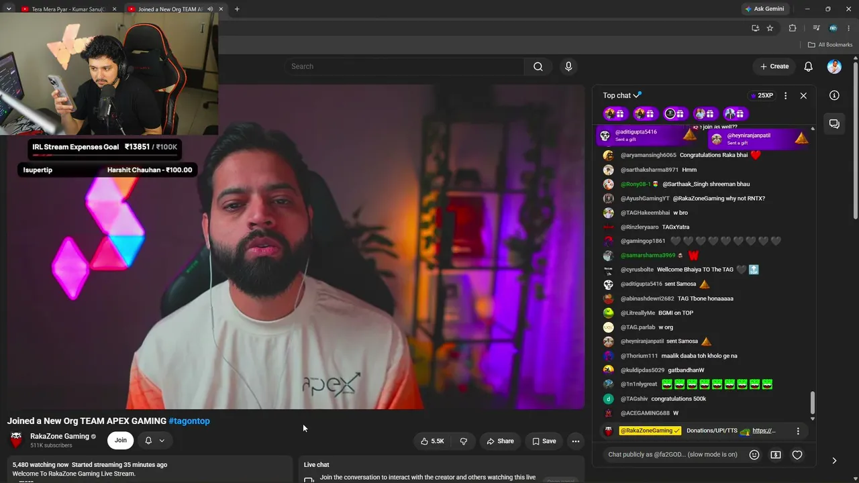The width and height of the screenshot is (859, 483).
Task: Close the Joined a New Org tab
Action: pos(221,9)
